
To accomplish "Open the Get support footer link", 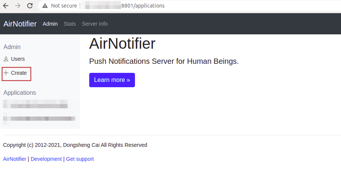I will click(80, 159).
